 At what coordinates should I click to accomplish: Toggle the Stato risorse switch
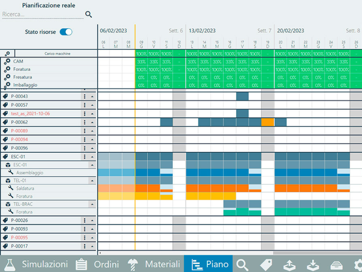pyautogui.click(x=66, y=32)
